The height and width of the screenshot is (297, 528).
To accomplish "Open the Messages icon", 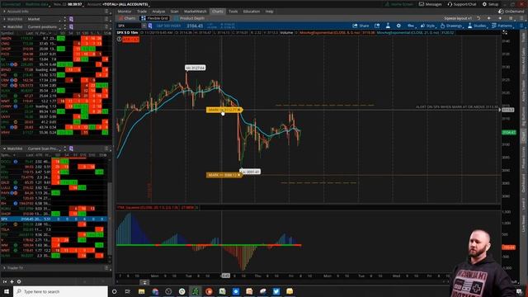I will (430, 4).
